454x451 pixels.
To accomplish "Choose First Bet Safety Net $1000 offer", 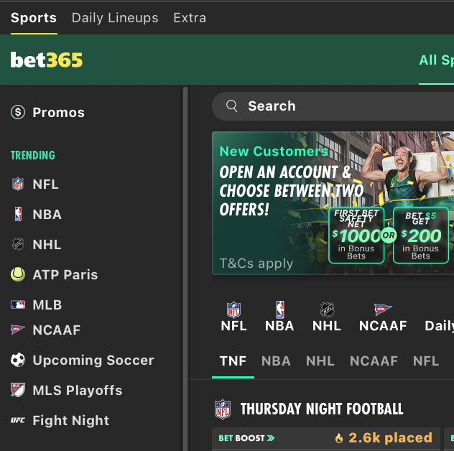I will (x=356, y=235).
